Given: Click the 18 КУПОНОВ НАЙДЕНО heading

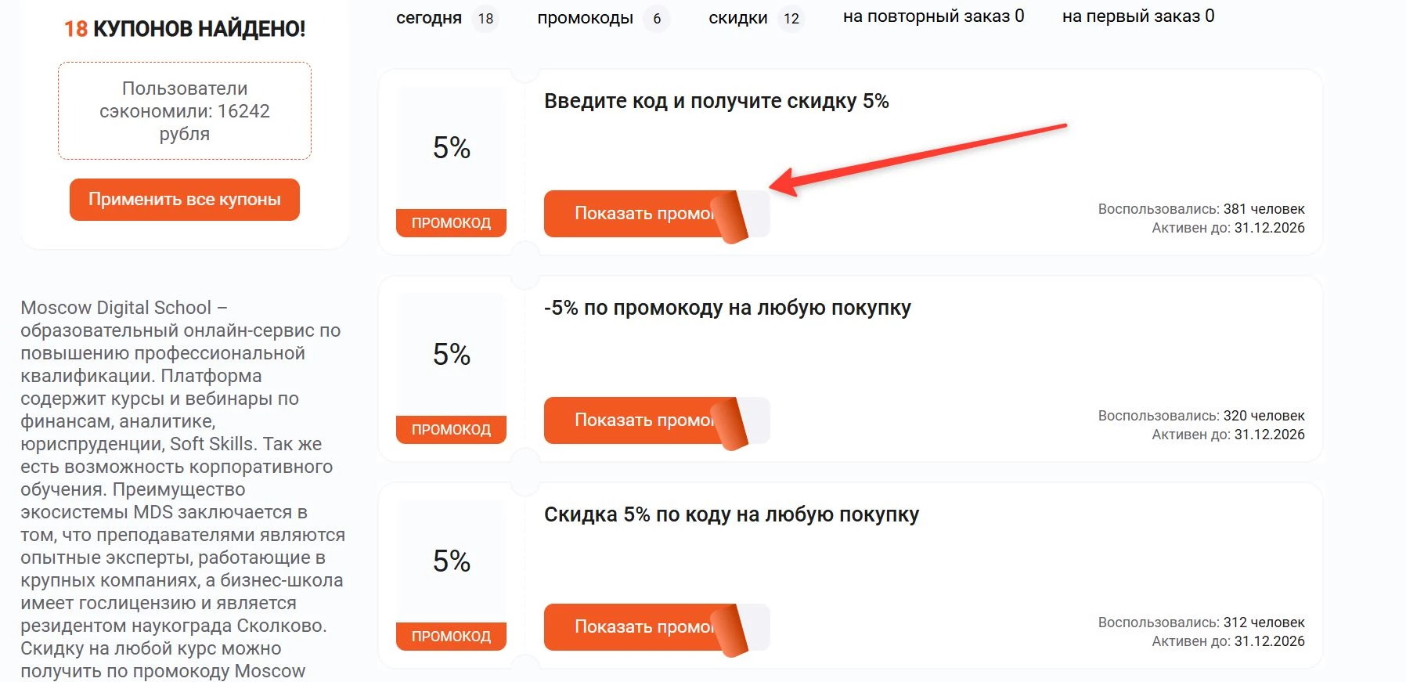Looking at the screenshot, I should [183, 28].
